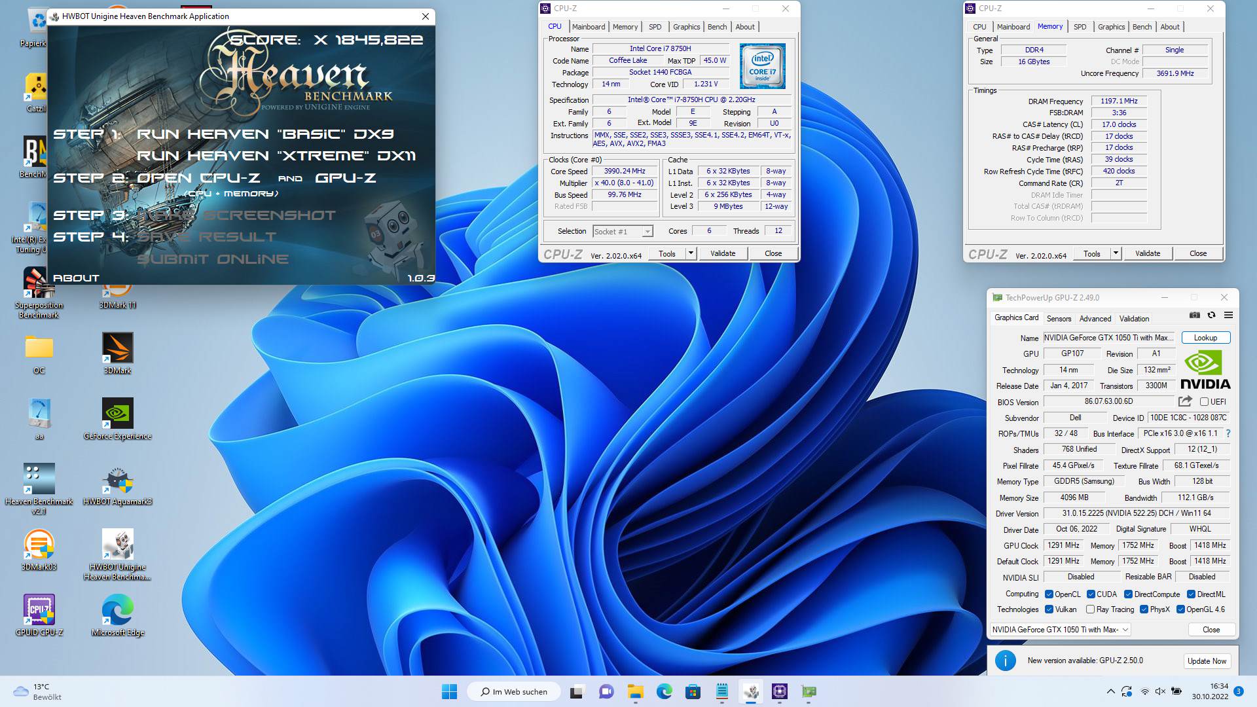Image resolution: width=1257 pixels, height=707 pixels.
Task: Click Run Heaven "Basic" DX9
Action: [x=265, y=134]
